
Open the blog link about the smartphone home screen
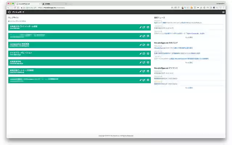181,59
